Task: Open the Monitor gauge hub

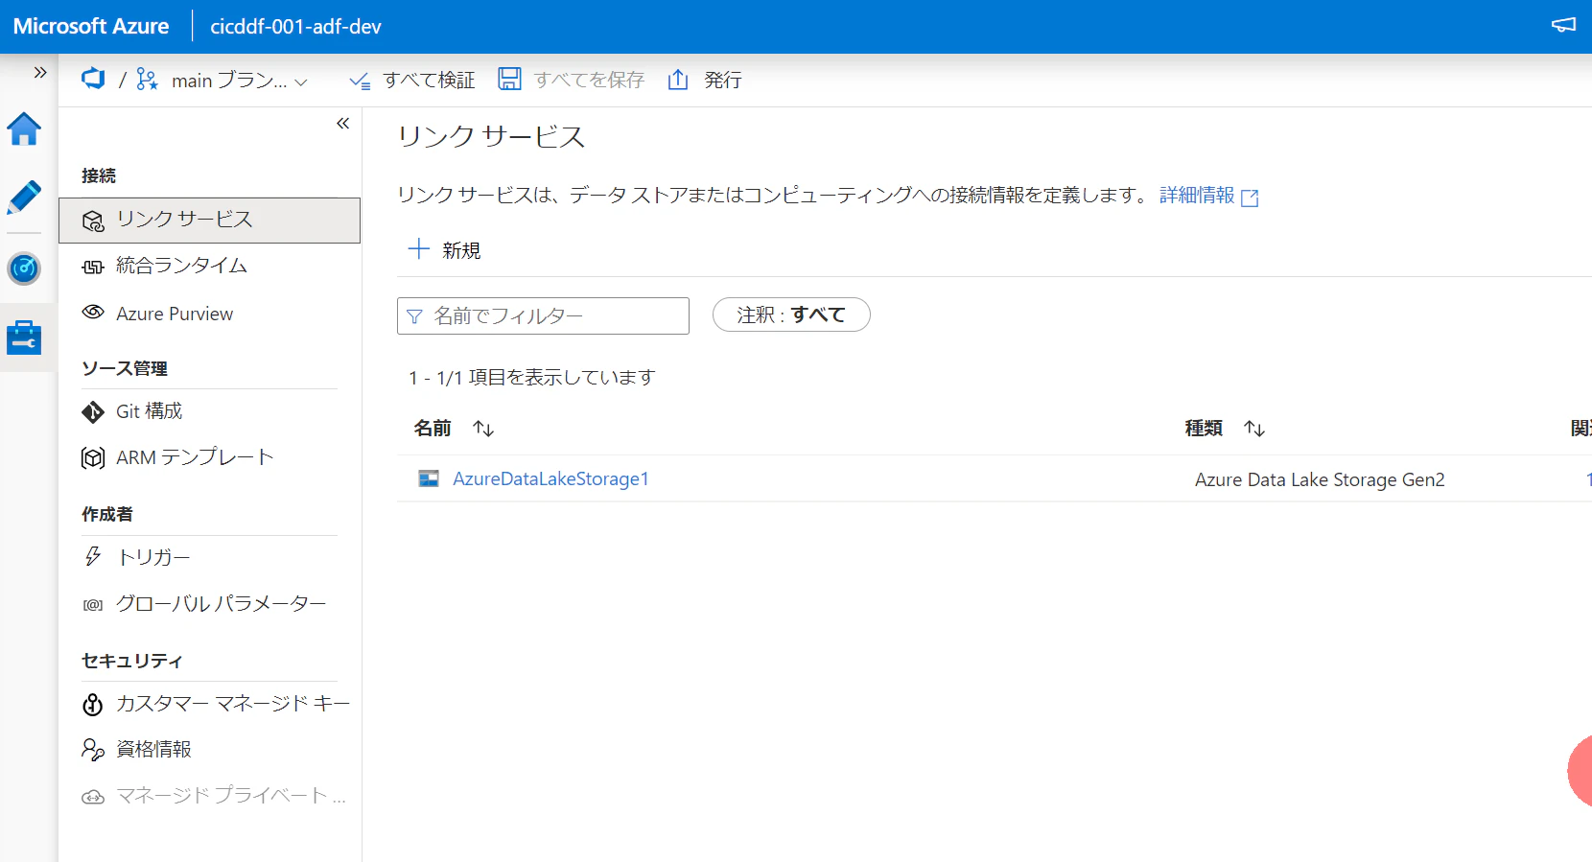Action: click(x=24, y=268)
